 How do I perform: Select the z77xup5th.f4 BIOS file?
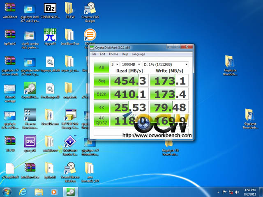click(x=10, y=168)
